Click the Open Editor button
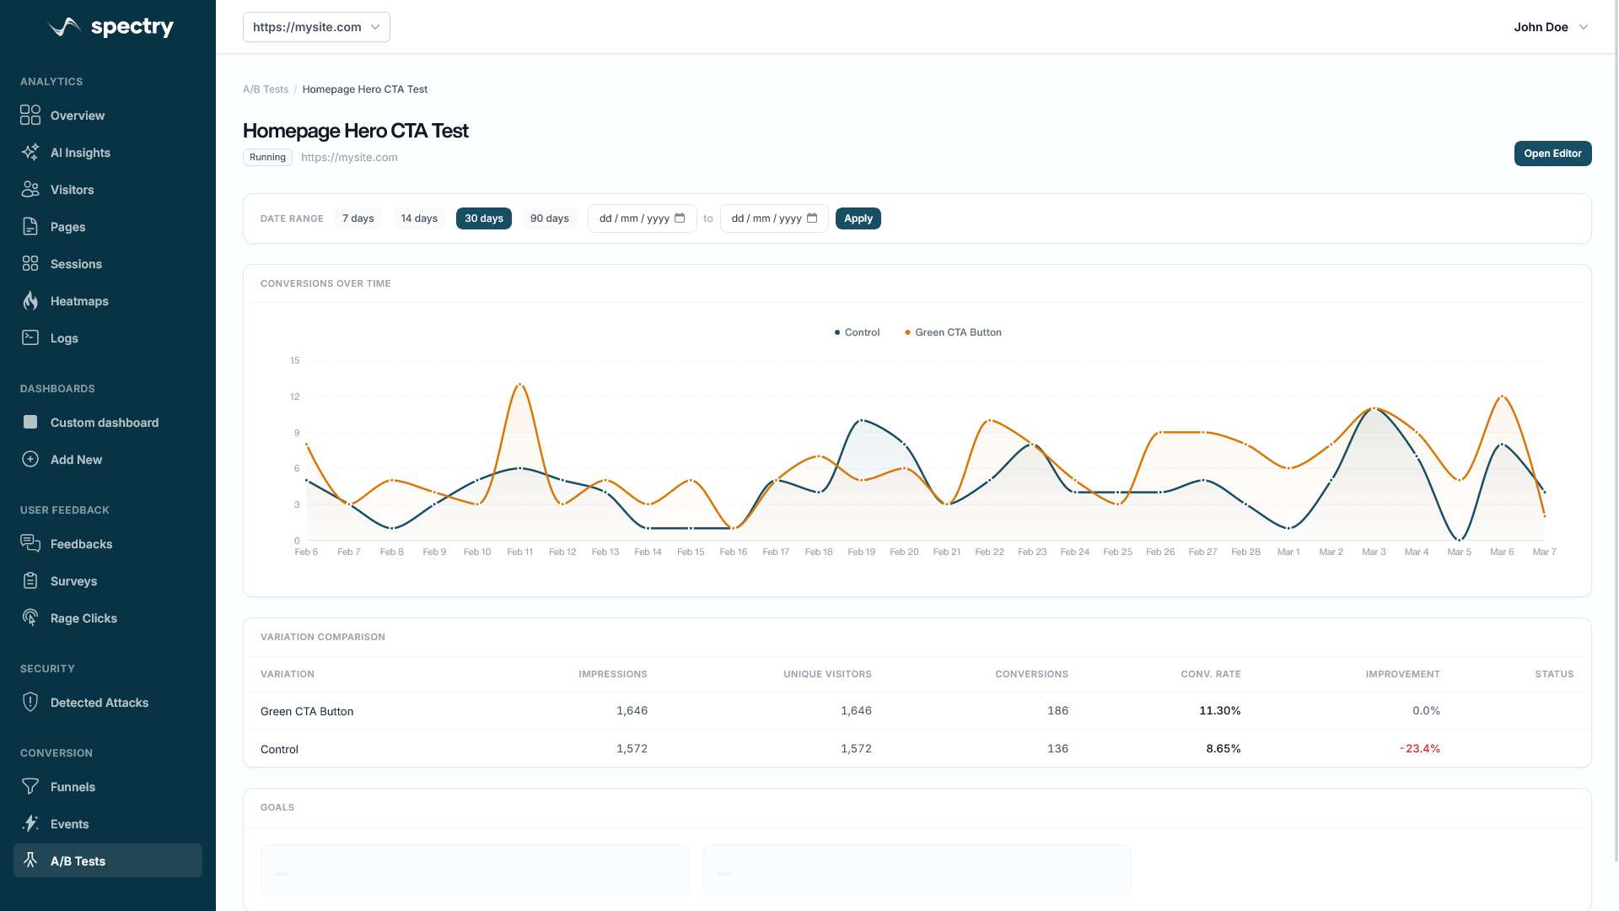The width and height of the screenshot is (1619, 911). pyautogui.click(x=1552, y=154)
